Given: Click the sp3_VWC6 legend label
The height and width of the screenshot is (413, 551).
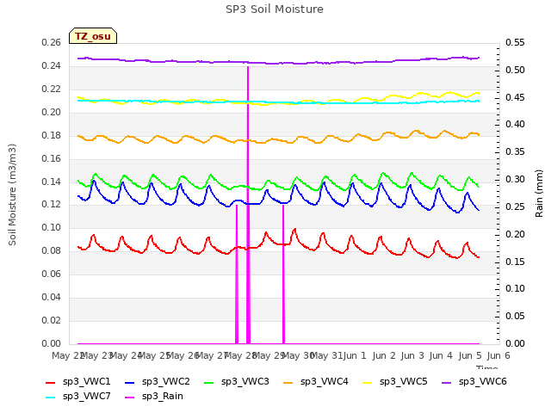Looking at the screenshot, I should tap(482, 382).
